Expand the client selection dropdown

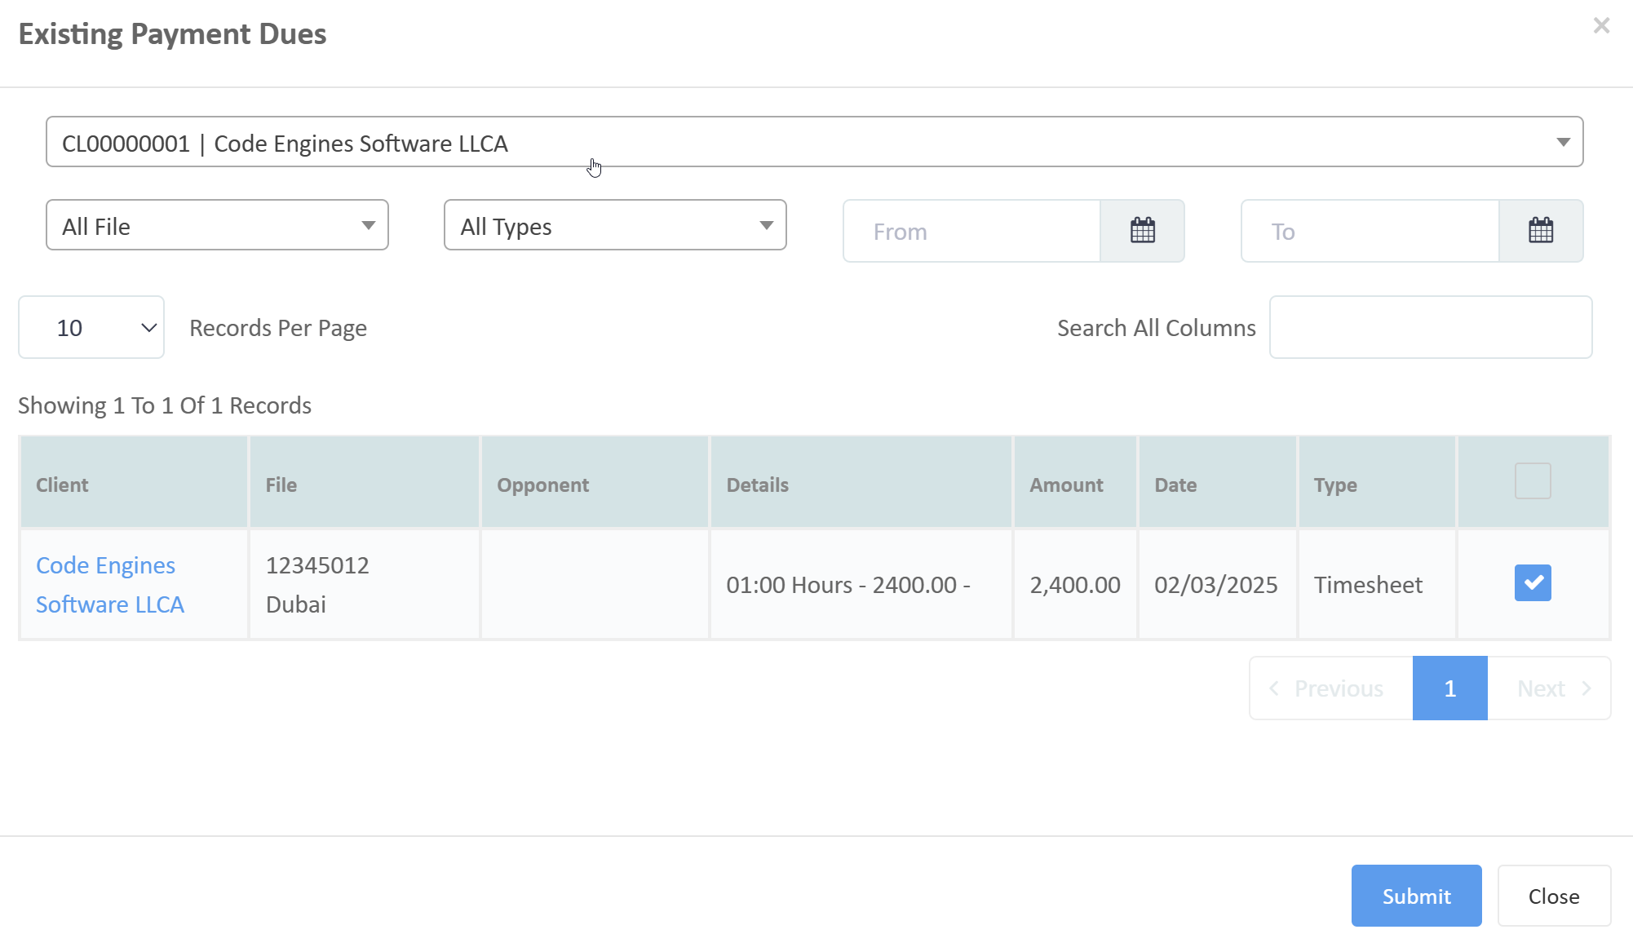(814, 142)
